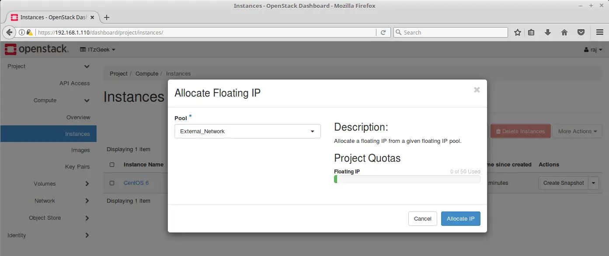This screenshot has width=609, height=256.
Task: Toggle the select-all instances checkbox
Action: [x=112, y=165]
